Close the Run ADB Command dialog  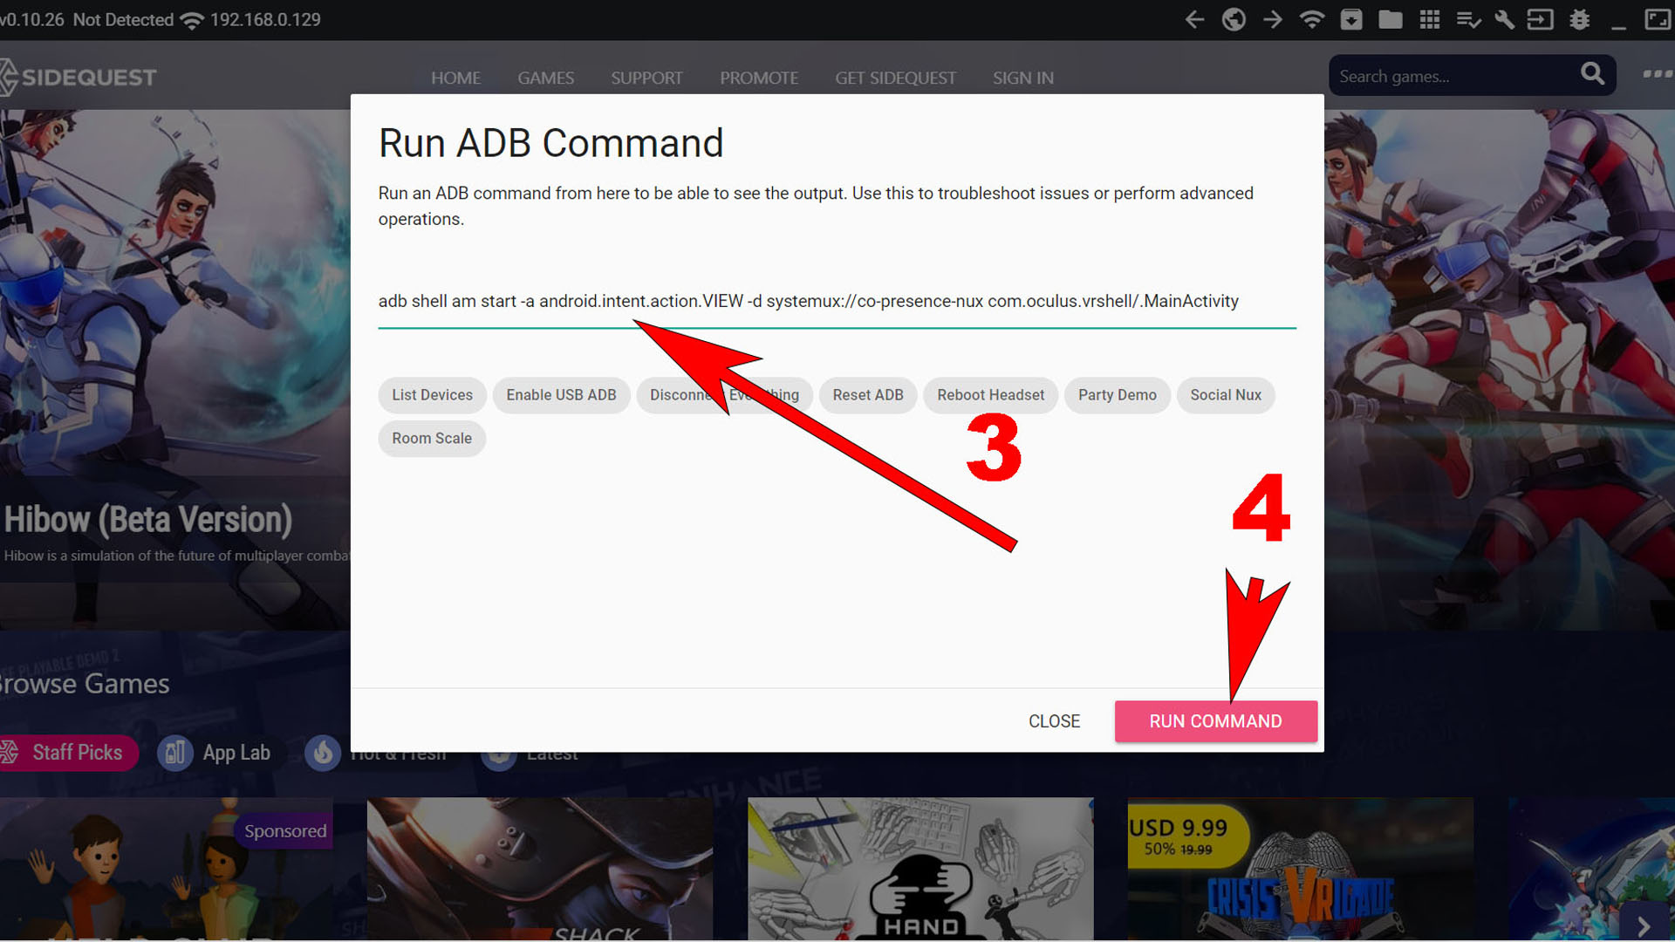pyautogui.click(x=1054, y=721)
